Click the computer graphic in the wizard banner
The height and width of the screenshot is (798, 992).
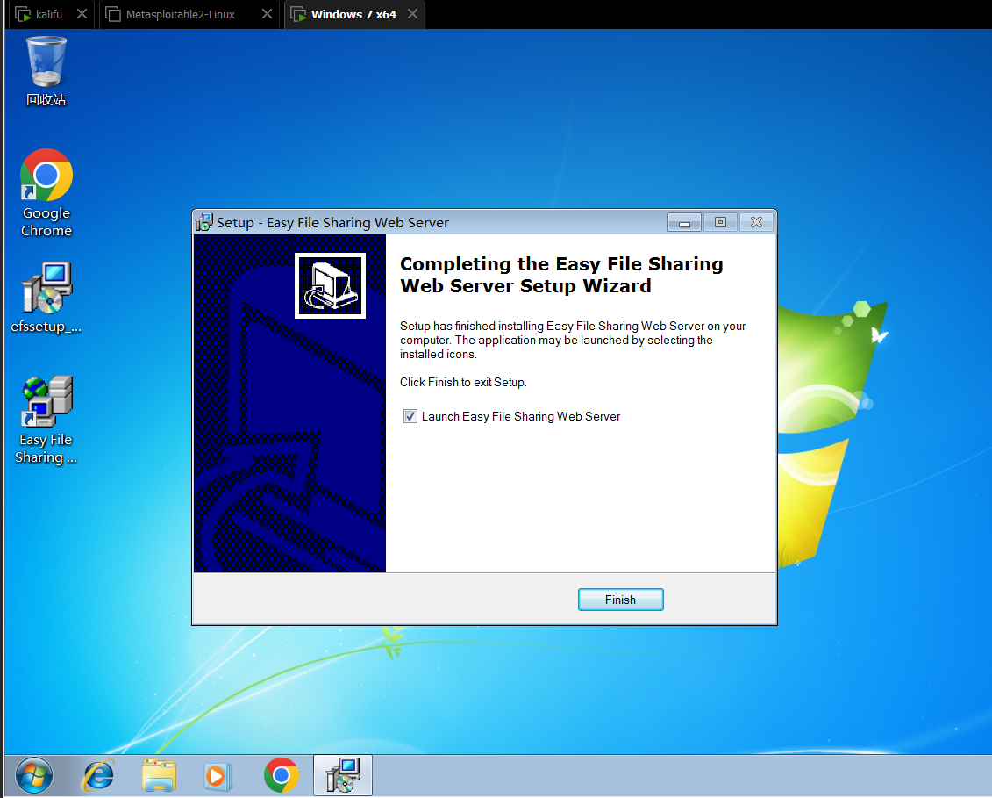[x=331, y=284]
